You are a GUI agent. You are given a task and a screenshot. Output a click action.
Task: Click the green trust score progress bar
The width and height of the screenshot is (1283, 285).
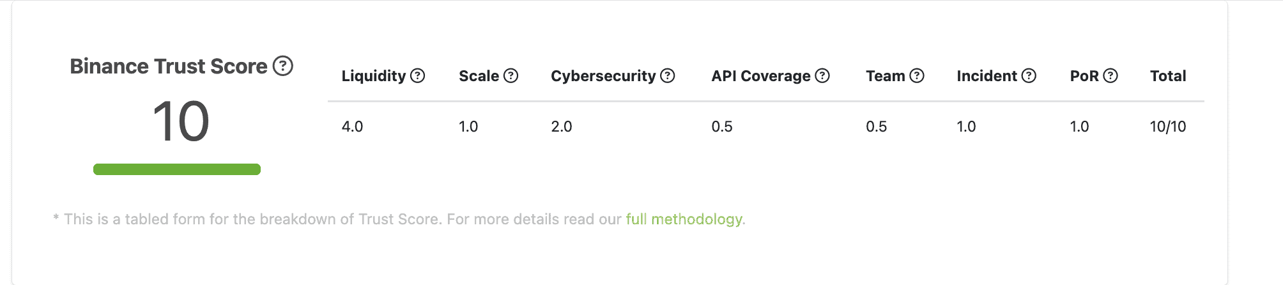(177, 169)
